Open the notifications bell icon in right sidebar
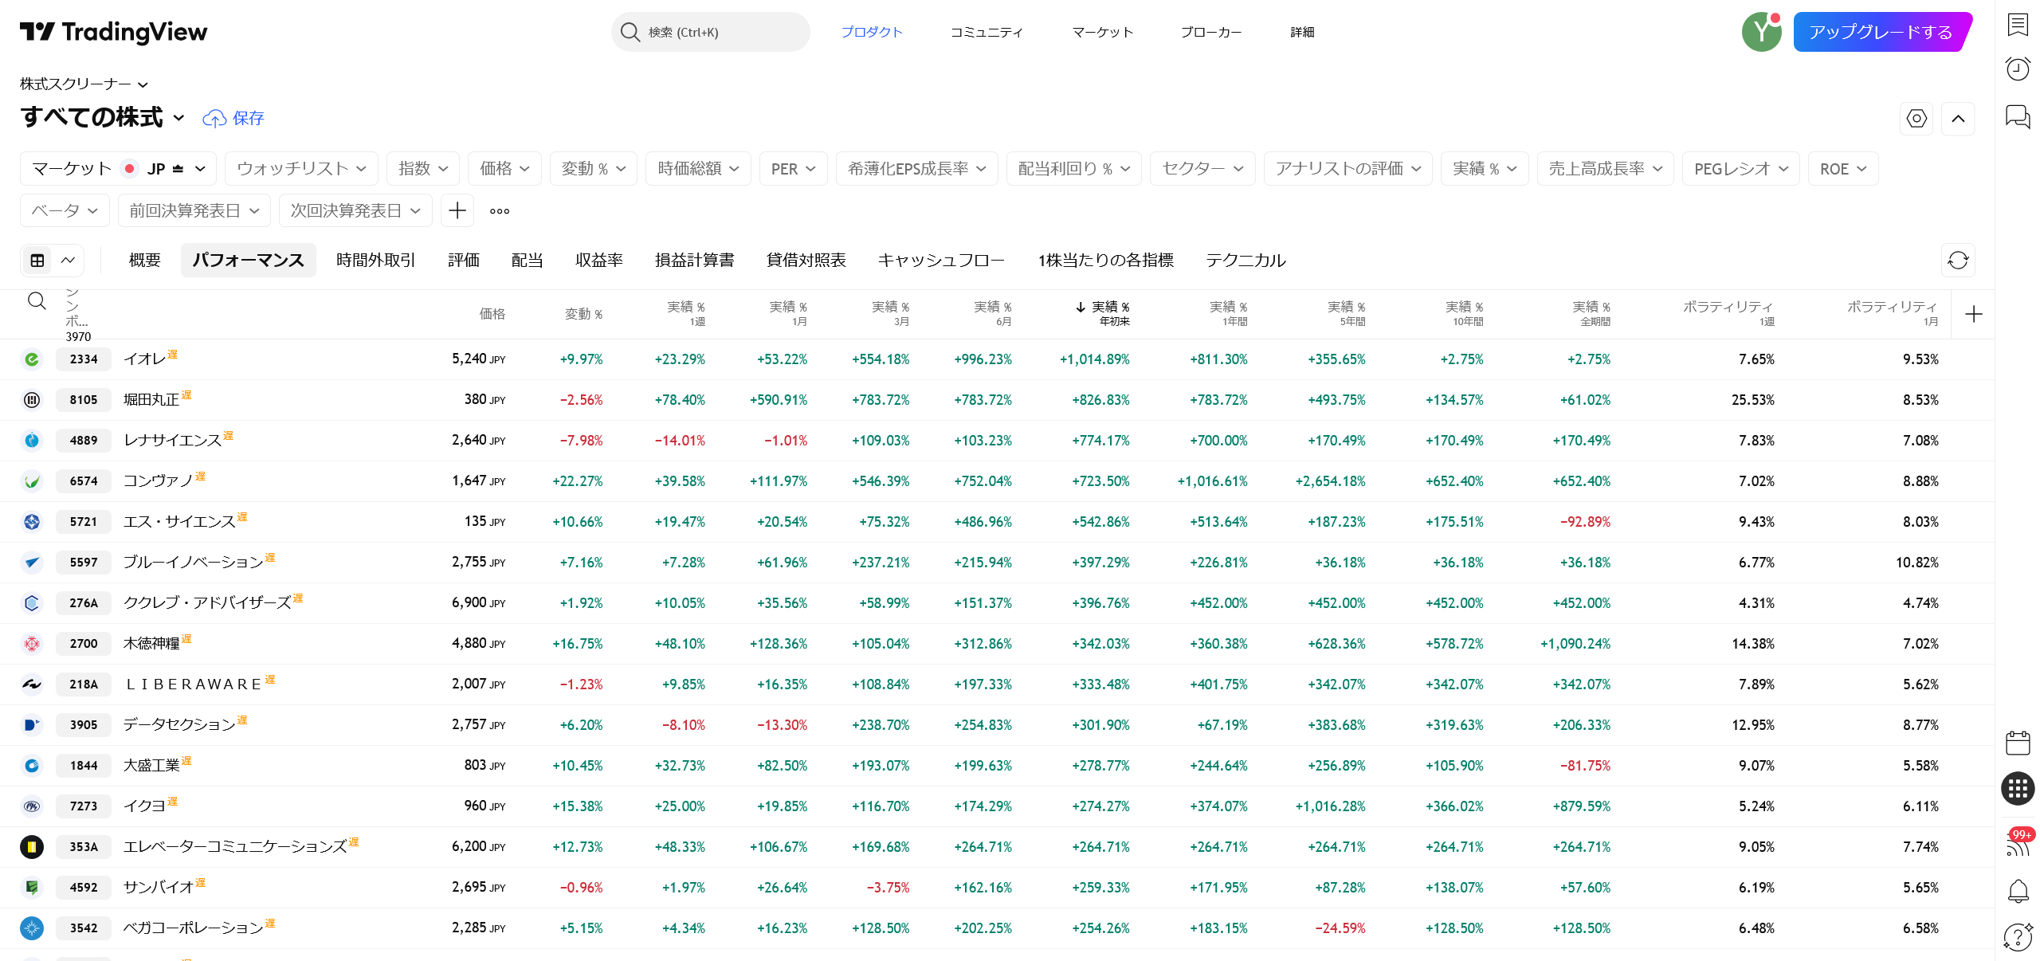The image size is (2040, 961). point(2018,891)
